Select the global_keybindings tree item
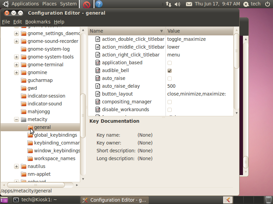The width and height of the screenshot is (273, 204). coord(55,135)
